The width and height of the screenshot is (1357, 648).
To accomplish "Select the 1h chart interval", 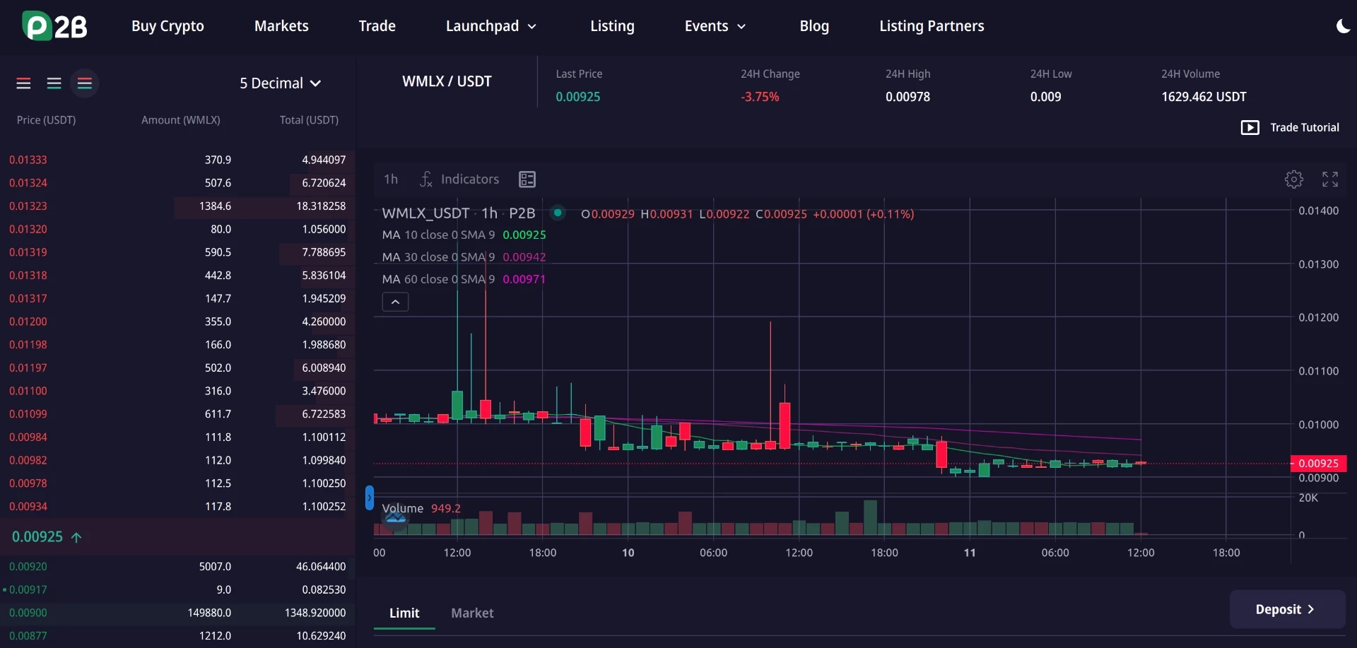I will (391, 179).
